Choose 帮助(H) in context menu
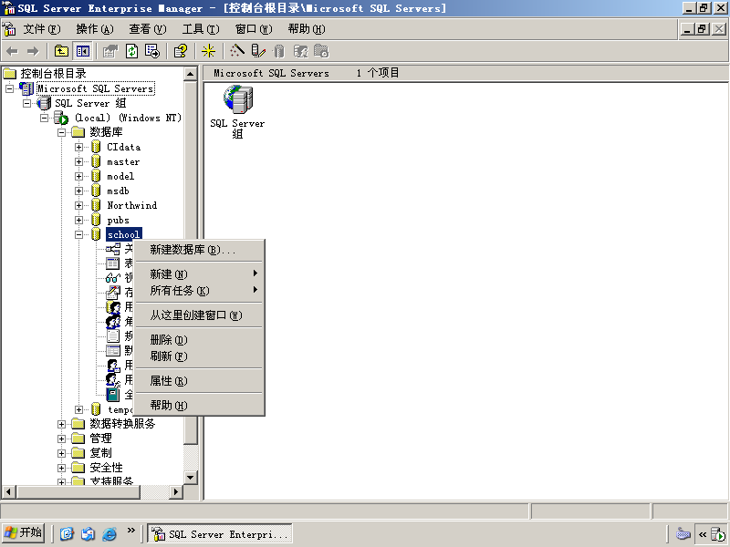Image resolution: width=730 pixels, height=547 pixels. coord(199,406)
